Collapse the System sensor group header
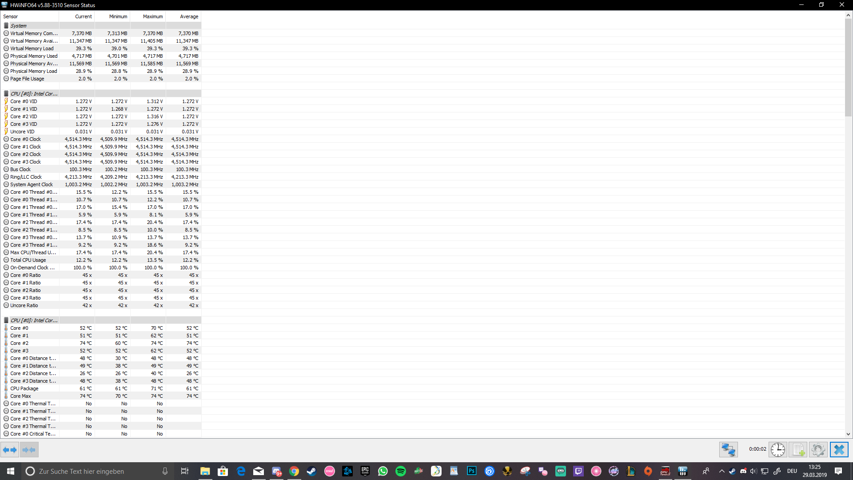853x480 pixels. coord(19,26)
